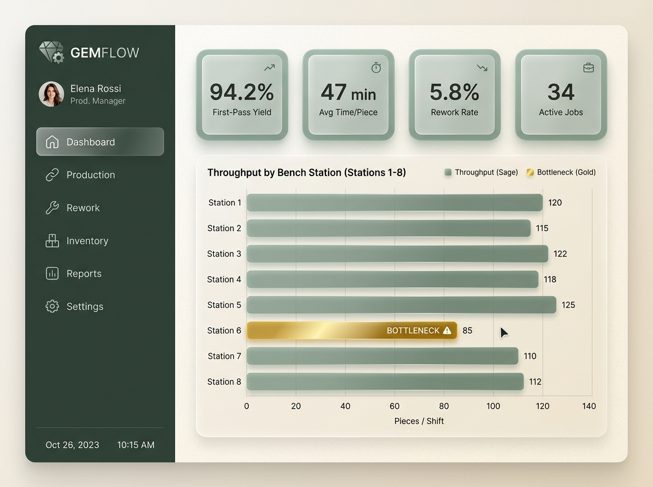Select the gold Station 6 bottleneck bar
The image size is (653, 487).
tap(352, 330)
